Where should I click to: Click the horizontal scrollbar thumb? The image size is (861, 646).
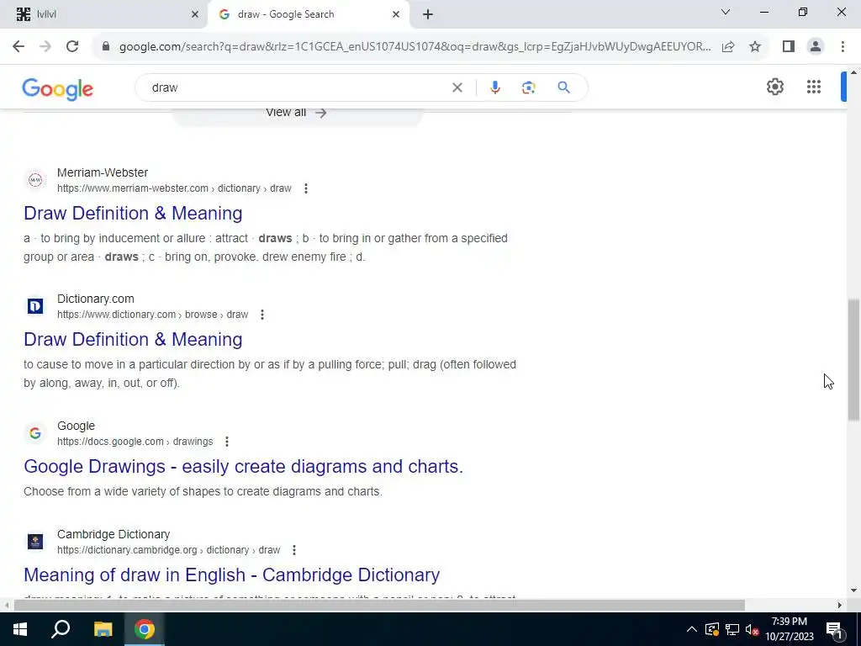[379, 606]
